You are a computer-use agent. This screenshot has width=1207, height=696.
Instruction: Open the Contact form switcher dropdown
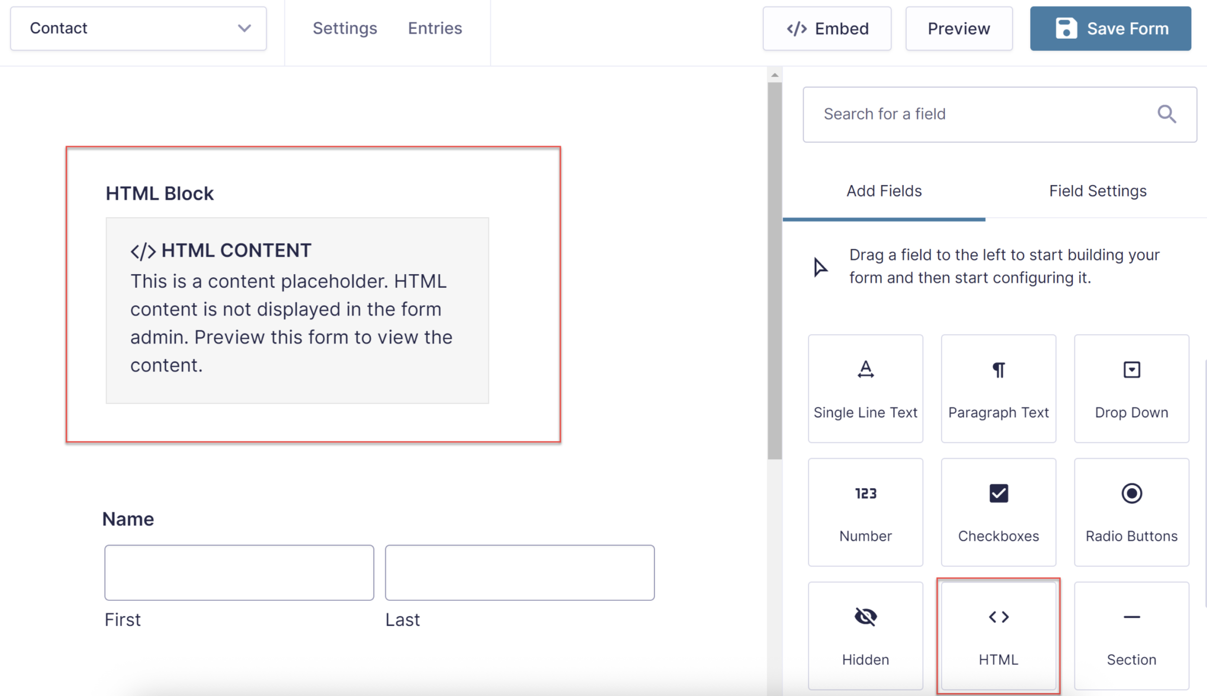pos(138,28)
